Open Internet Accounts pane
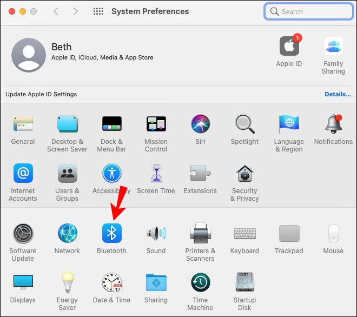The height and width of the screenshot is (317, 357). pyautogui.click(x=23, y=173)
